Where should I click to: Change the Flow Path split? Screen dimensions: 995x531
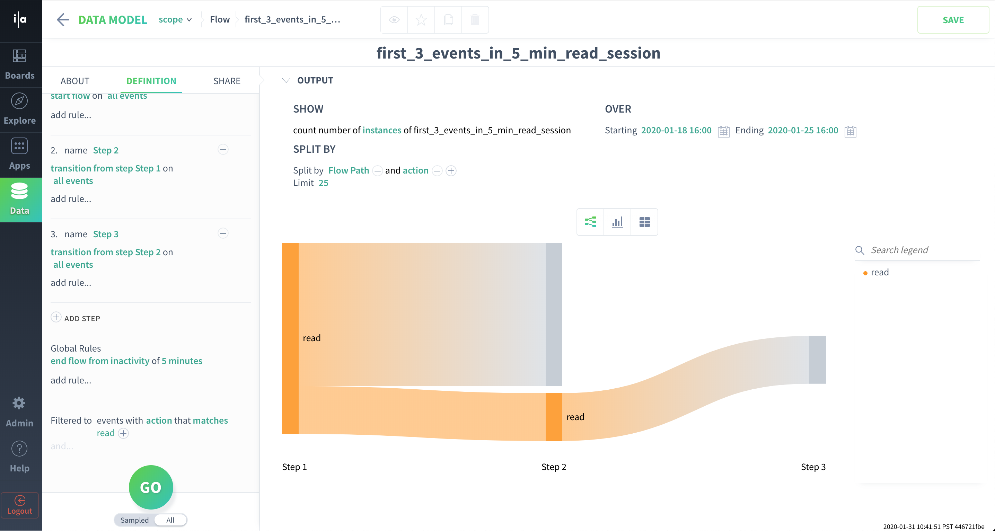pos(349,170)
